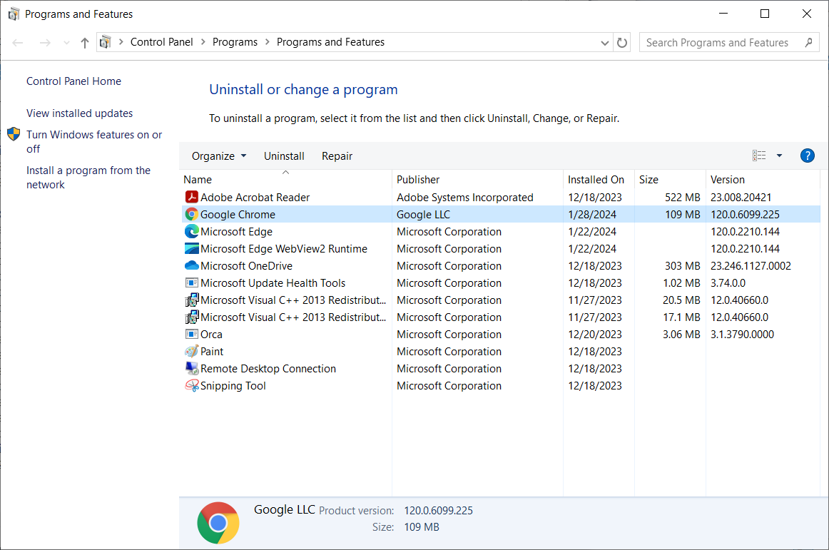
Task: Click the forward navigation arrow
Action: 46,42
